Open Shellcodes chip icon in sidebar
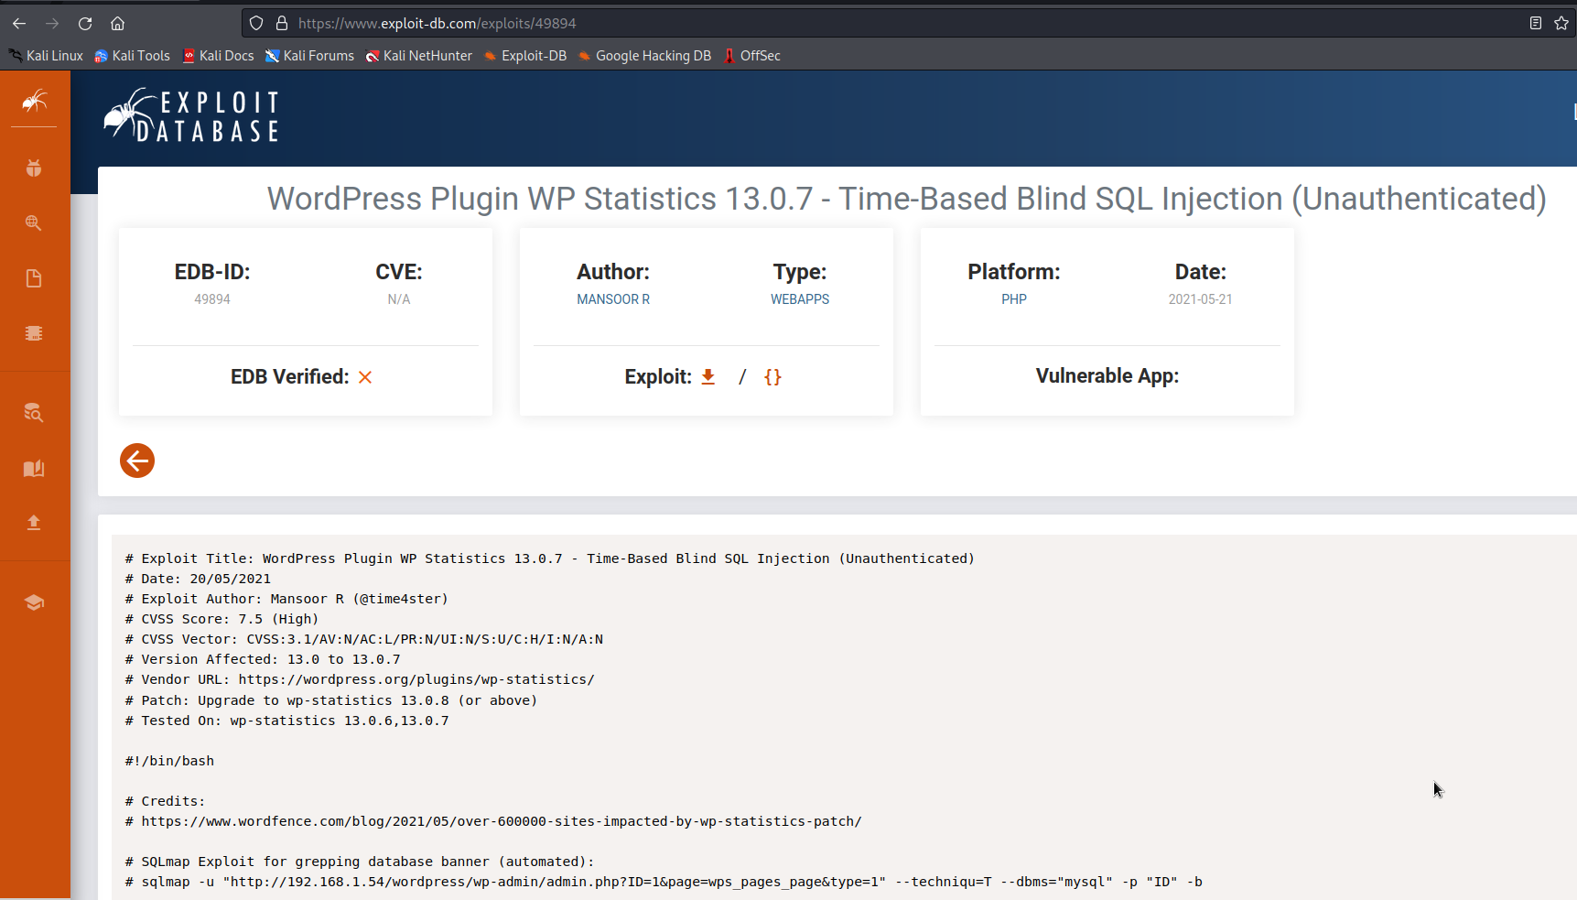Viewport: 1577px width, 900px height. point(34,333)
